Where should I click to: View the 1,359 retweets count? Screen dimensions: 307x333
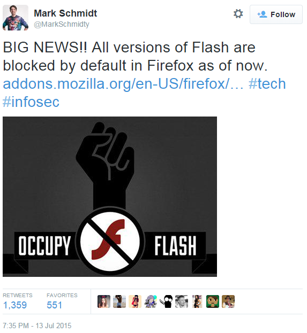tap(15, 305)
